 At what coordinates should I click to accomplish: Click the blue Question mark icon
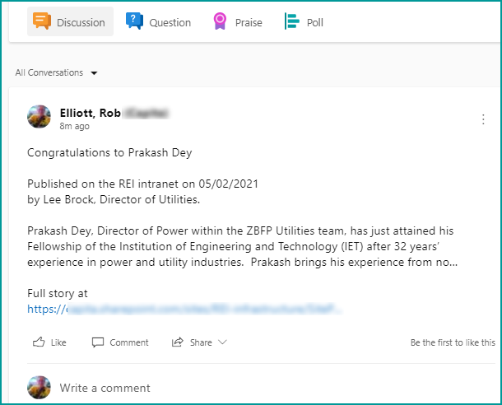coord(134,21)
